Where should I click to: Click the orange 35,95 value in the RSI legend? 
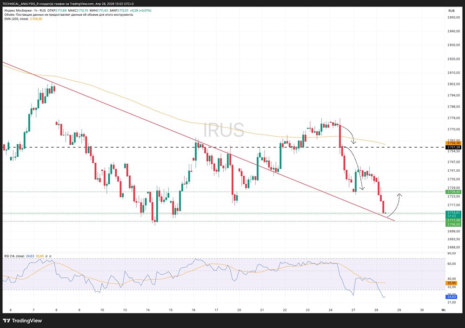coord(40,256)
